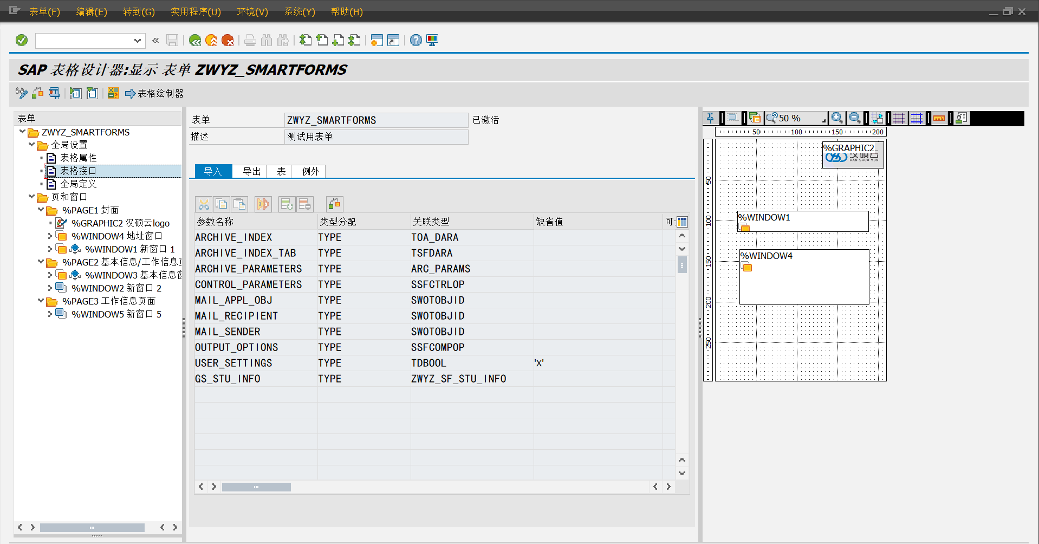Click the 表格绘制器 button
Screen dimensions: 1039x544
click(154, 93)
